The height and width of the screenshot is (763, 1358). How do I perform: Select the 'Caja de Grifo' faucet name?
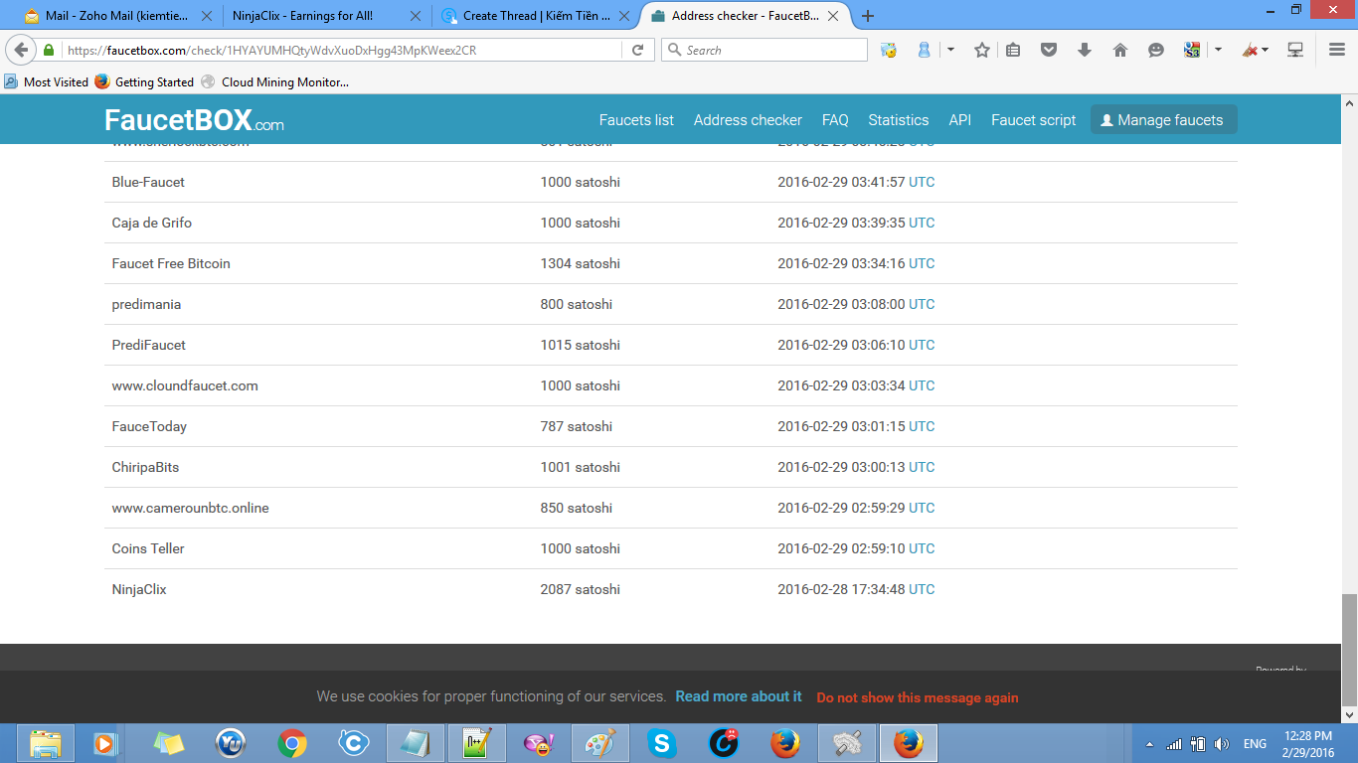152,223
